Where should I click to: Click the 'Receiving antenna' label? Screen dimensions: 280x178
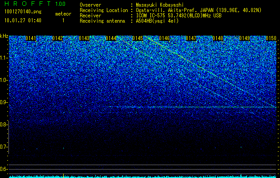click(102, 21)
